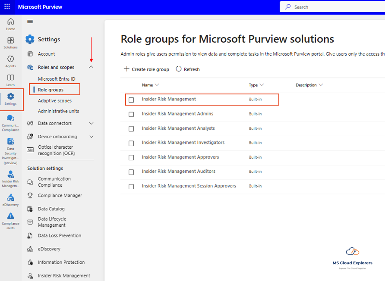Screen dimensions: 385x281
Task: Click the Microsoft Purview title
Action: click(x=40, y=7)
